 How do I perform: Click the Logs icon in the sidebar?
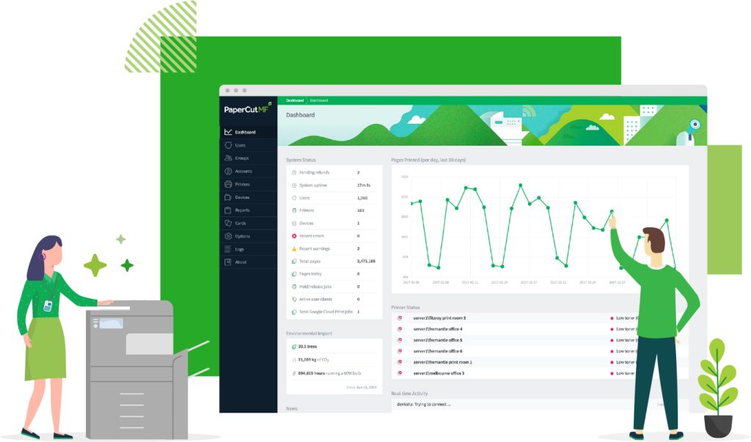[x=228, y=249]
